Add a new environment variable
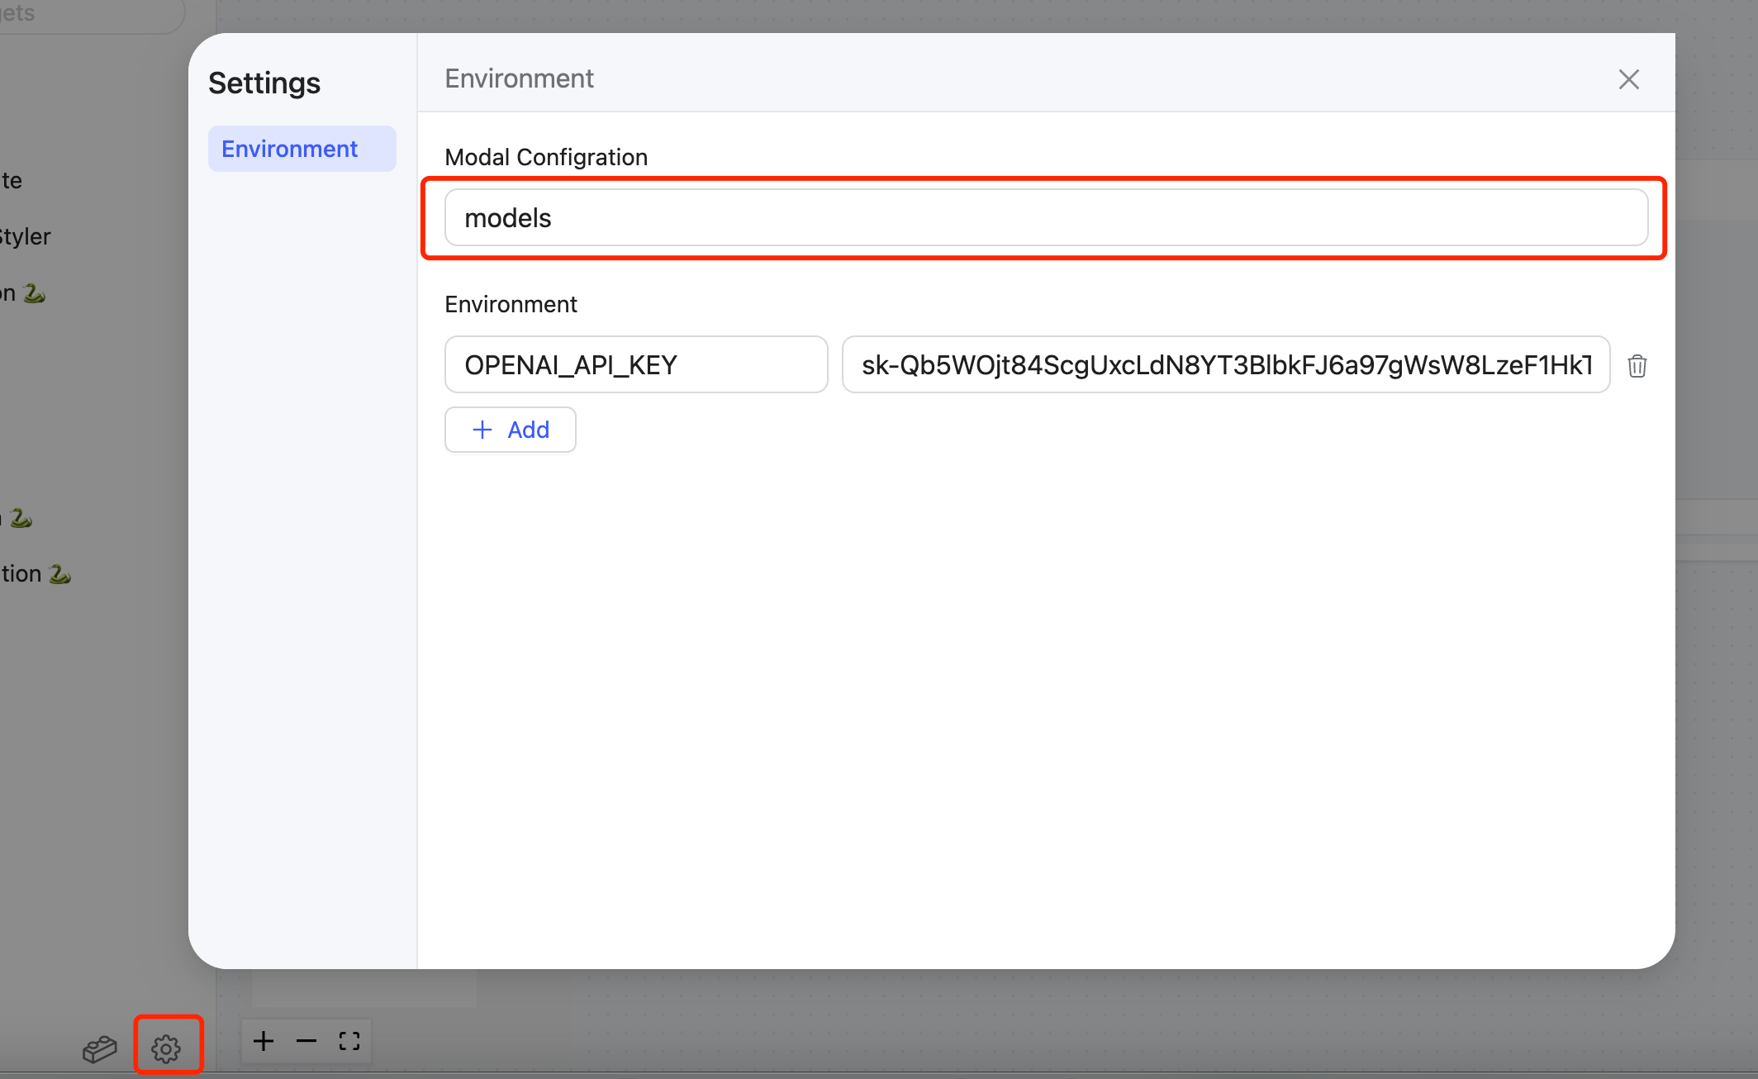 pyautogui.click(x=510, y=430)
